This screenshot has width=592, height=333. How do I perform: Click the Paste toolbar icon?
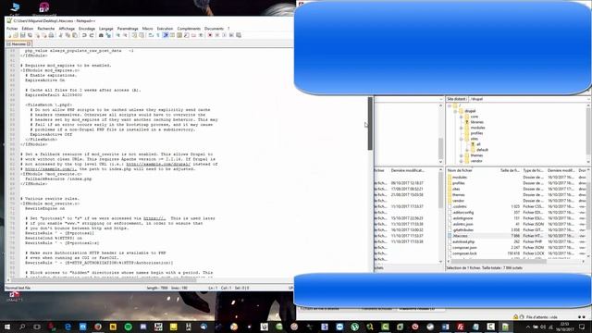click(75, 35)
